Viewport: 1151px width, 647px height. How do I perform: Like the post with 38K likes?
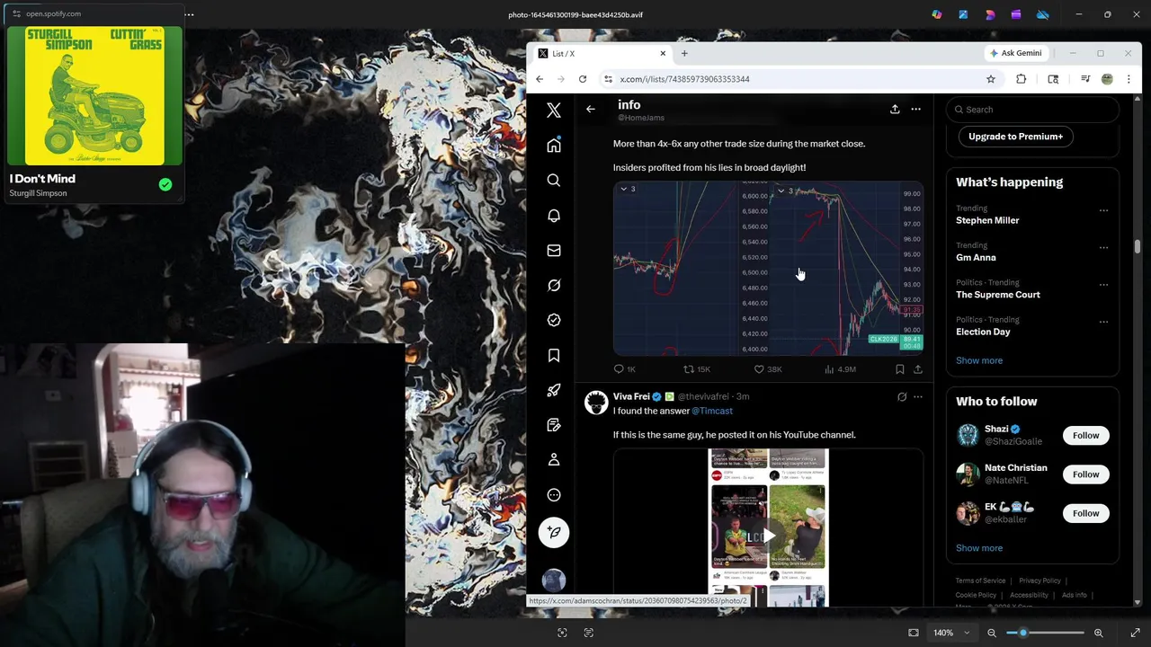[768, 369]
